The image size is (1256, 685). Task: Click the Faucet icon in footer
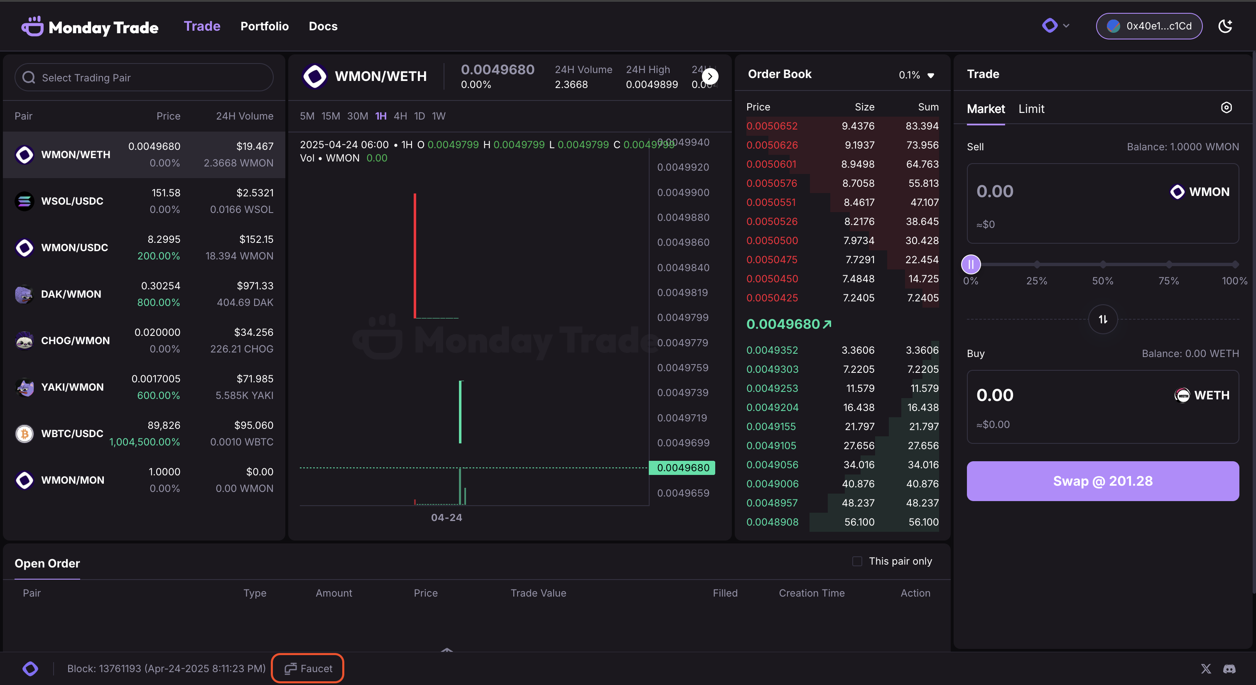(x=291, y=668)
